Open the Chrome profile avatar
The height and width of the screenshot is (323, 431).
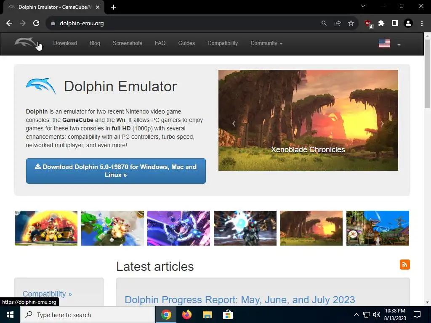408,24
